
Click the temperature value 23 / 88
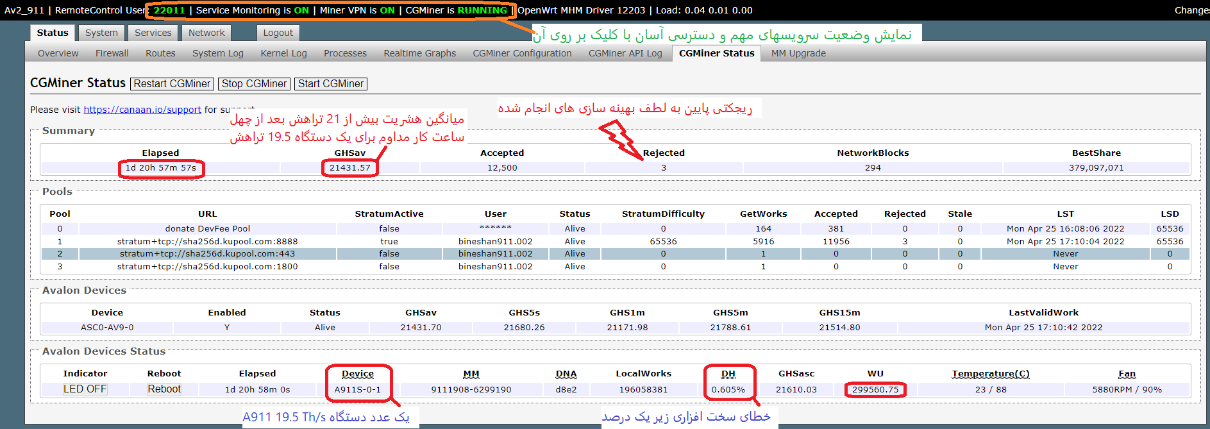(x=991, y=390)
